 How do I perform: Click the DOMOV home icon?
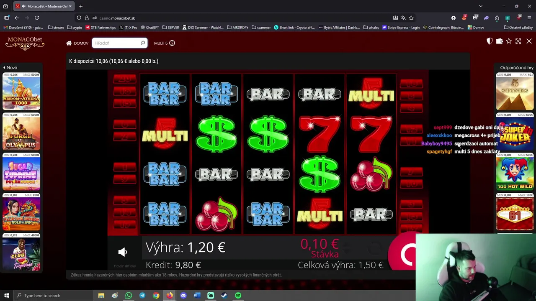coord(69,43)
